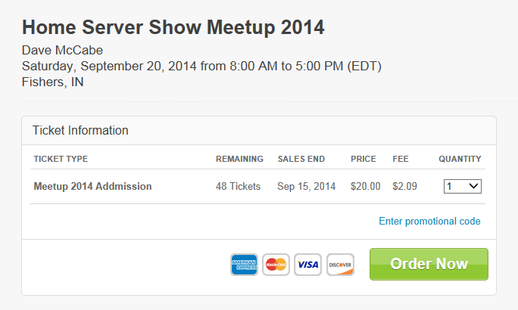Click the American Express card icon

[x=244, y=265]
